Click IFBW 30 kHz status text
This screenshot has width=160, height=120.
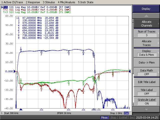(x=64, y=113)
